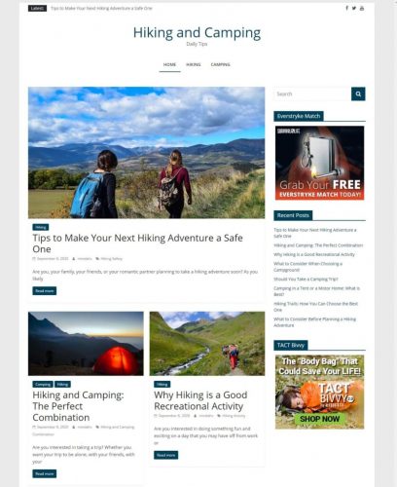Open the two hikers featured image
Screen dimensions: 397x487
coord(146,152)
